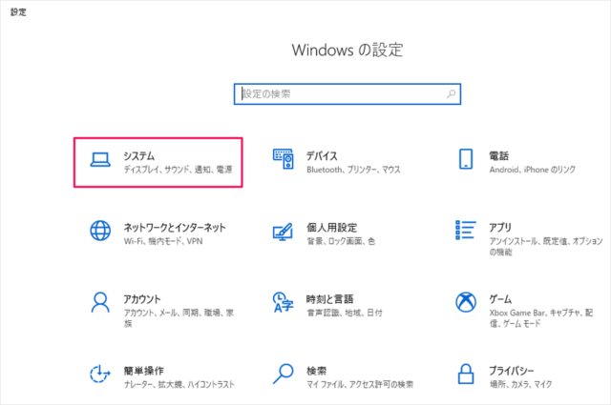This screenshot has height=405, width=611.
Task: Click the magnifier in the search box
Action: click(x=451, y=93)
